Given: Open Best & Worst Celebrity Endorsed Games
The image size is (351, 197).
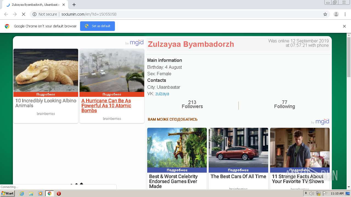Looking at the screenshot, I should pyautogui.click(x=173, y=181).
